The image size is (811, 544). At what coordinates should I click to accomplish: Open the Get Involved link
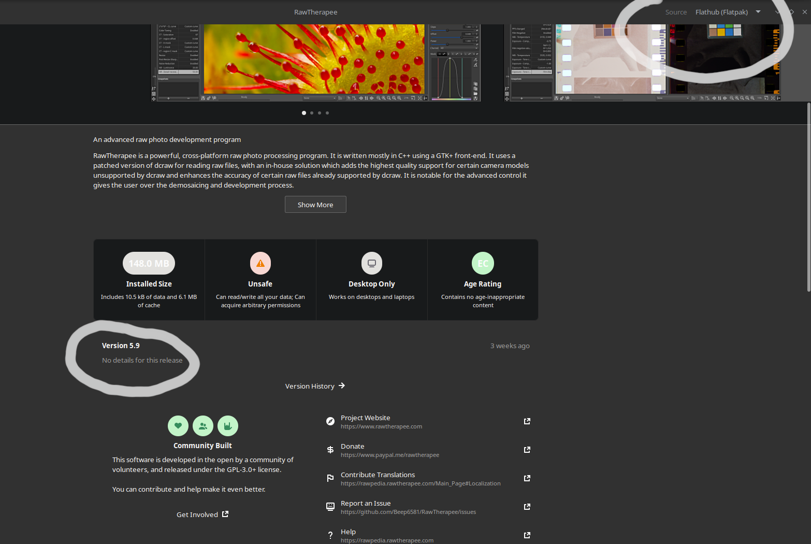tap(202, 514)
